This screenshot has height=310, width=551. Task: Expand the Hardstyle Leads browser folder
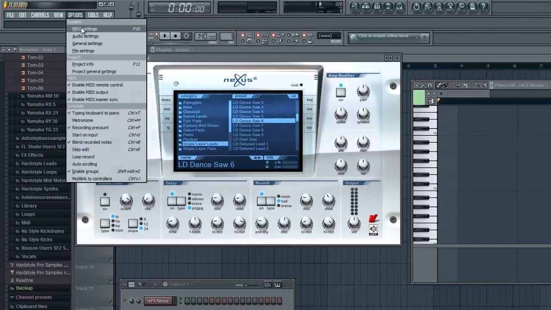(x=39, y=164)
